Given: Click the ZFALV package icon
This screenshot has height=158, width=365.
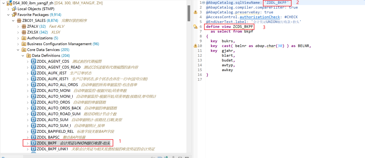Looking at the screenshot, I should tap(24, 26).
